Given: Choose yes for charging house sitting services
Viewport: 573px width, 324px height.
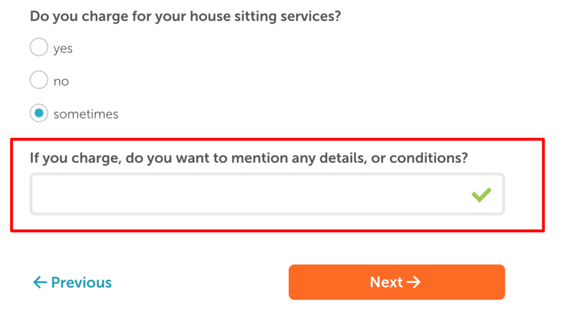Looking at the screenshot, I should point(39,47).
